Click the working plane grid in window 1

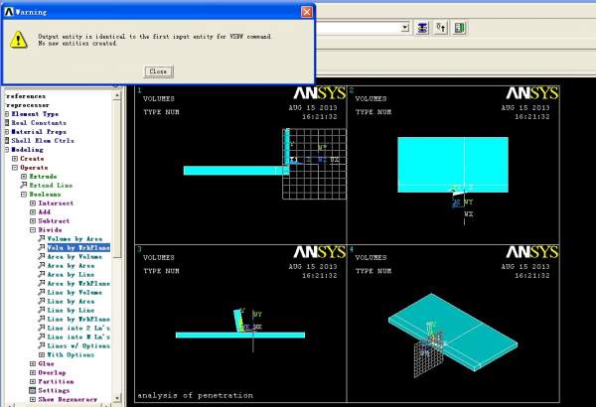pyautogui.click(x=315, y=164)
